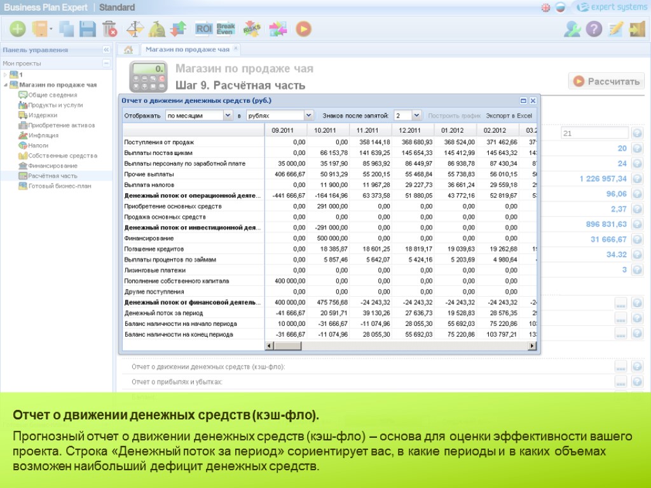Save project with the floppy disk icon
This screenshot has width=651, height=488.
[x=88, y=29]
